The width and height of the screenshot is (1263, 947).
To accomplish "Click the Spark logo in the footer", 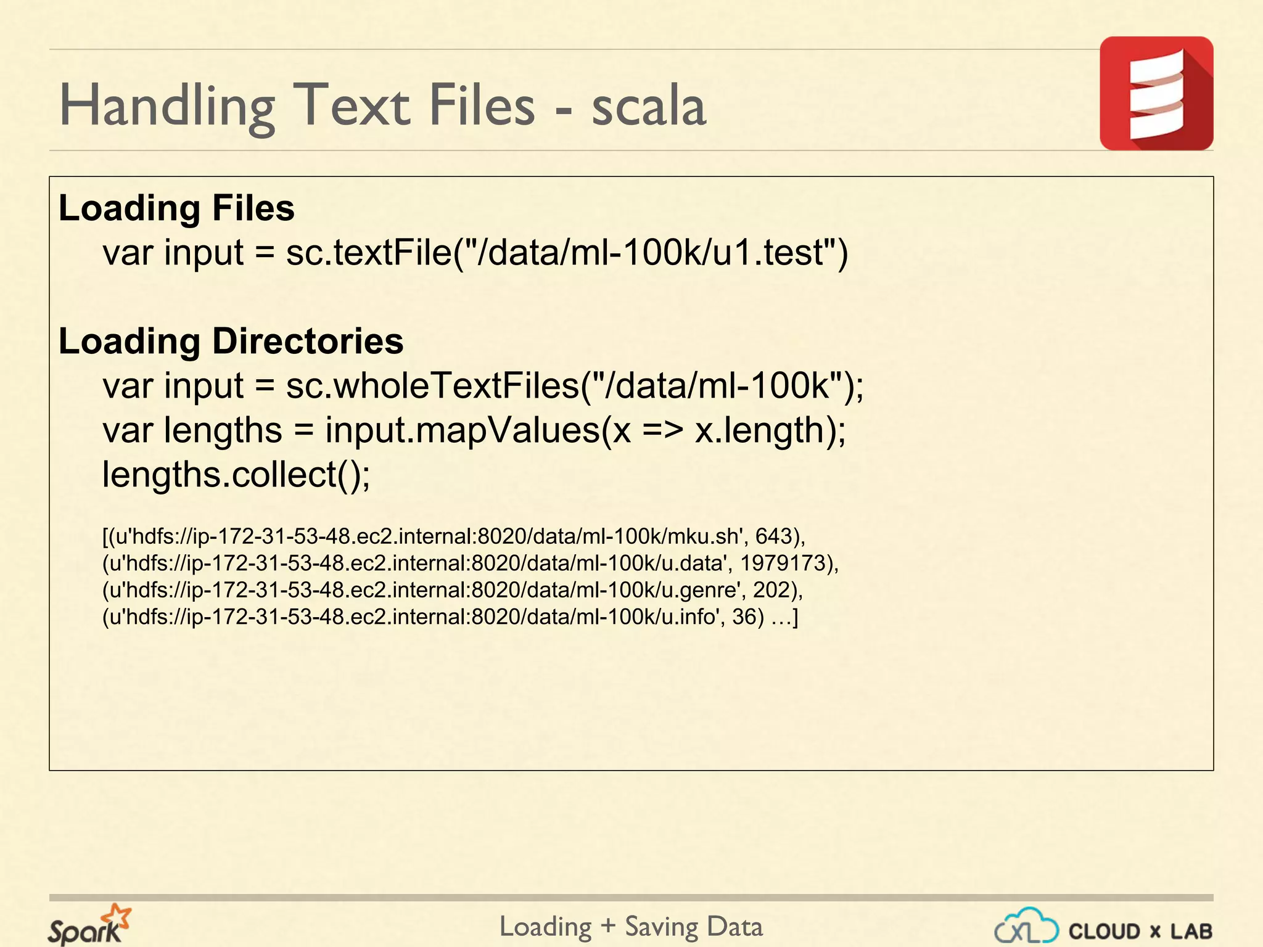I will tap(89, 924).
